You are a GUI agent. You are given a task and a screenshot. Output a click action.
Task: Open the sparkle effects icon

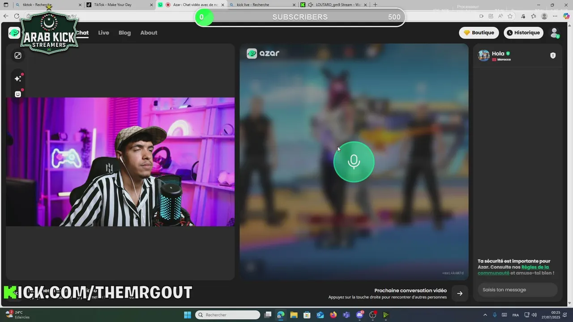tap(18, 79)
